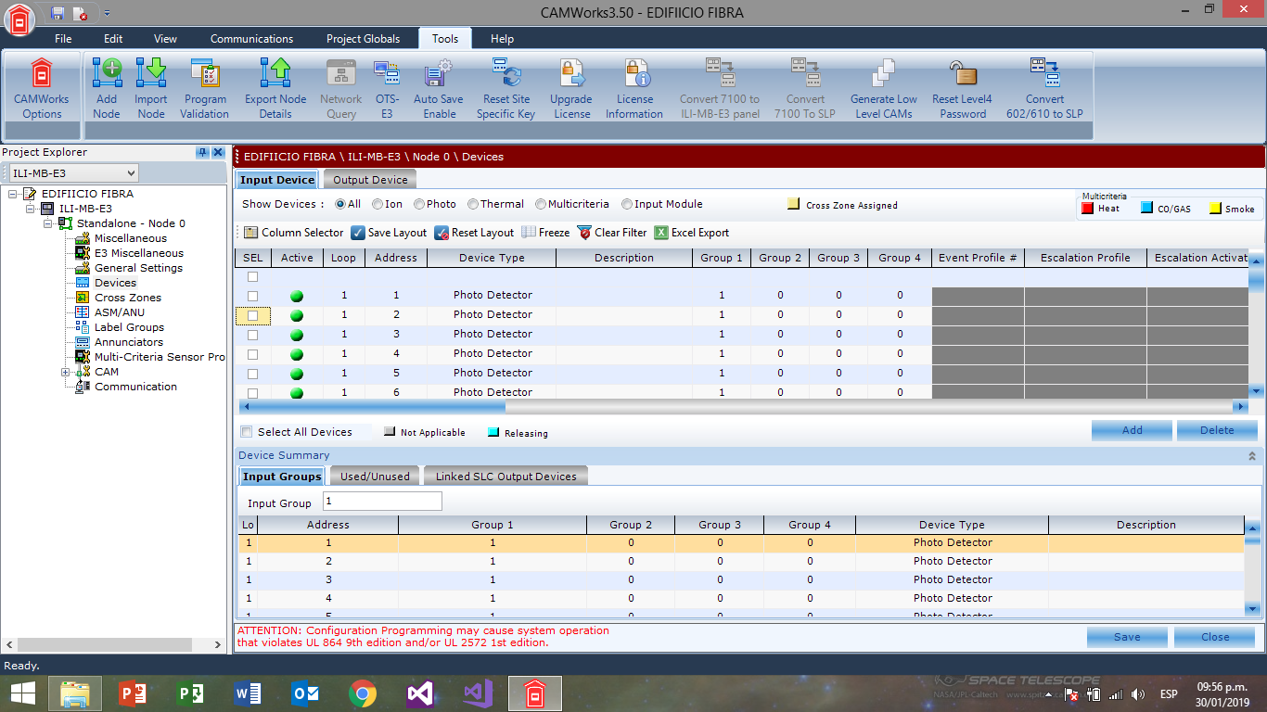Click Reset Layout

tap(474, 233)
